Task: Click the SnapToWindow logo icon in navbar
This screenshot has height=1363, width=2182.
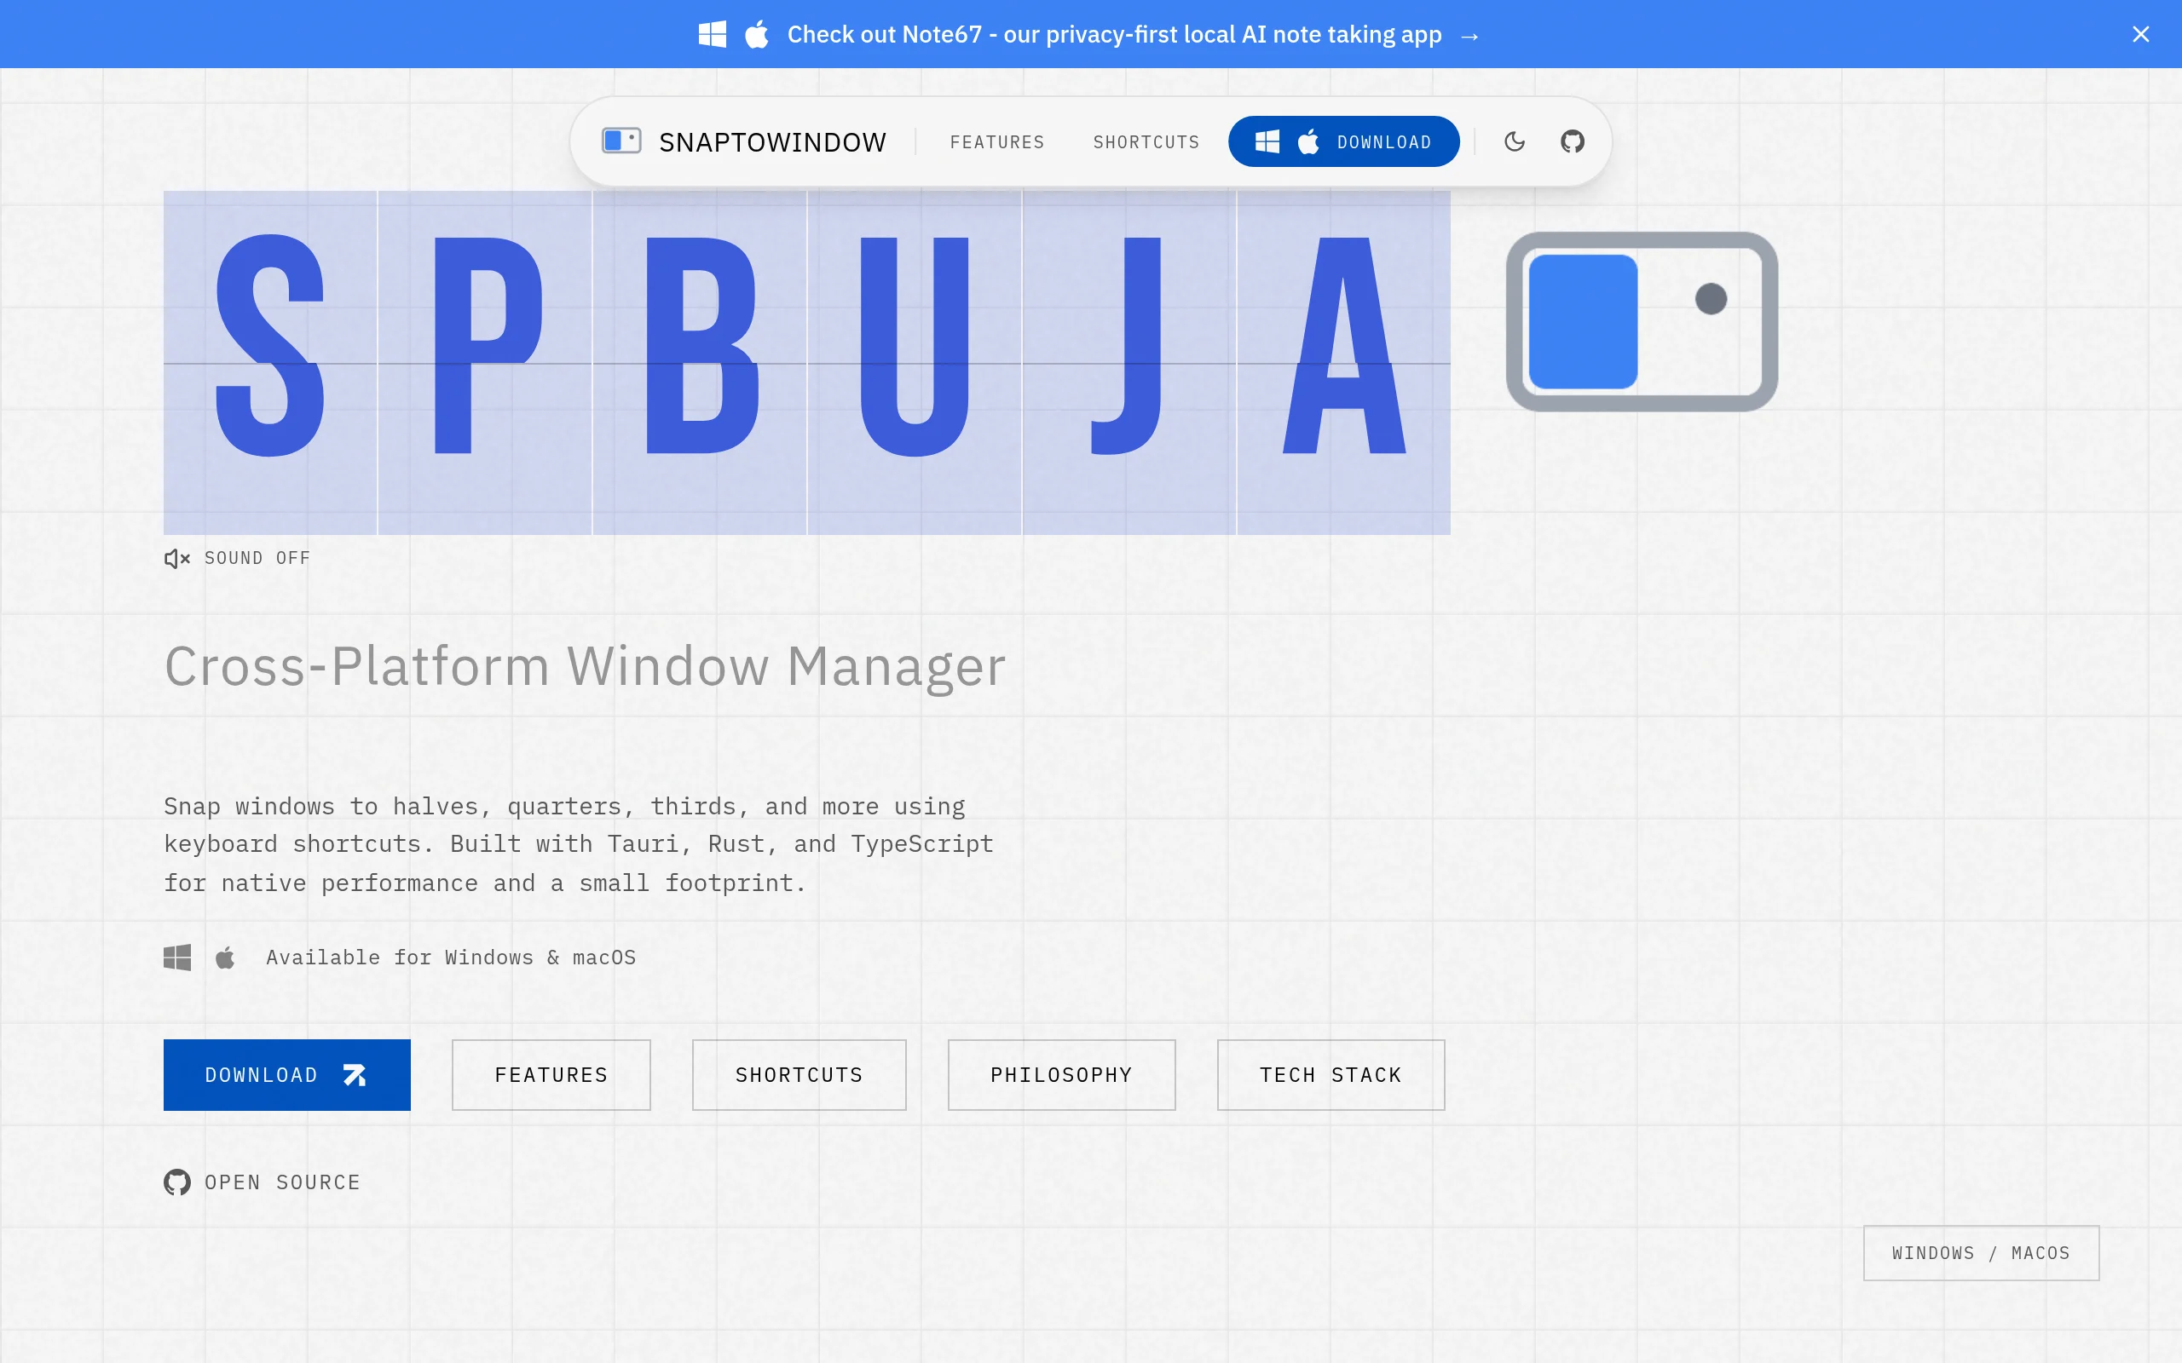Action: click(621, 141)
